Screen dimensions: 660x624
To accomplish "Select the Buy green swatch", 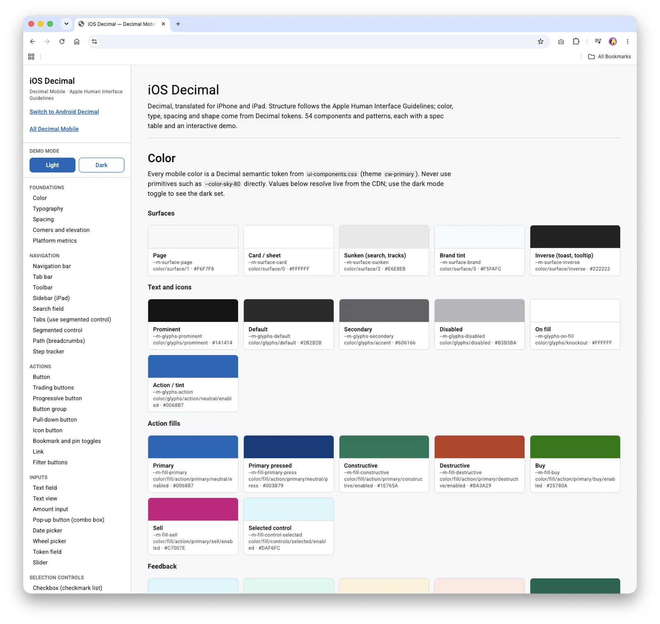I will click(x=575, y=447).
